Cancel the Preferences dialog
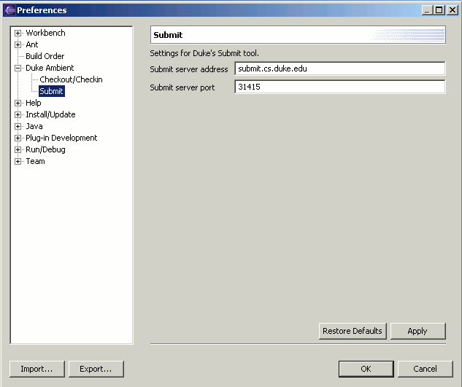 426,369
